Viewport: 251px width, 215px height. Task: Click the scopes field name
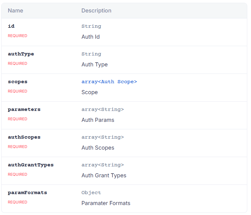(x=17, y=82)
